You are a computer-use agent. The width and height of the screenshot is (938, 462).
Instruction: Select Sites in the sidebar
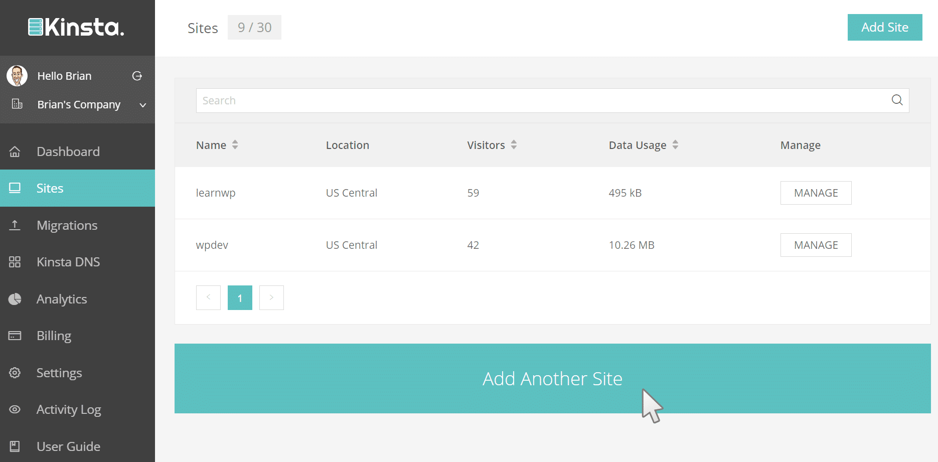[77, 188]
